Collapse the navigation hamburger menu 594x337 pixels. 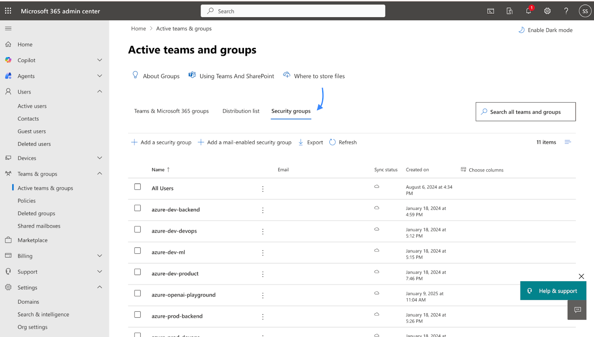tap(8, 29)
